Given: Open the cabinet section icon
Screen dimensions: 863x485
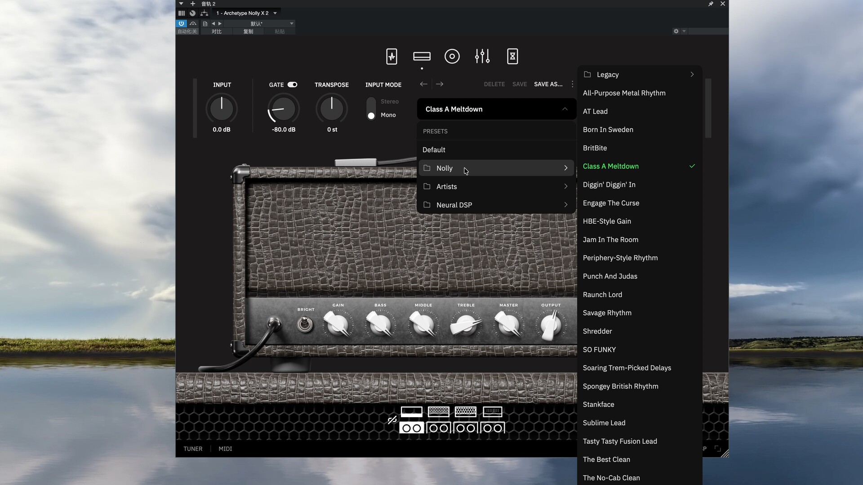Looking at the screenshot, I should tap(452, 56).
